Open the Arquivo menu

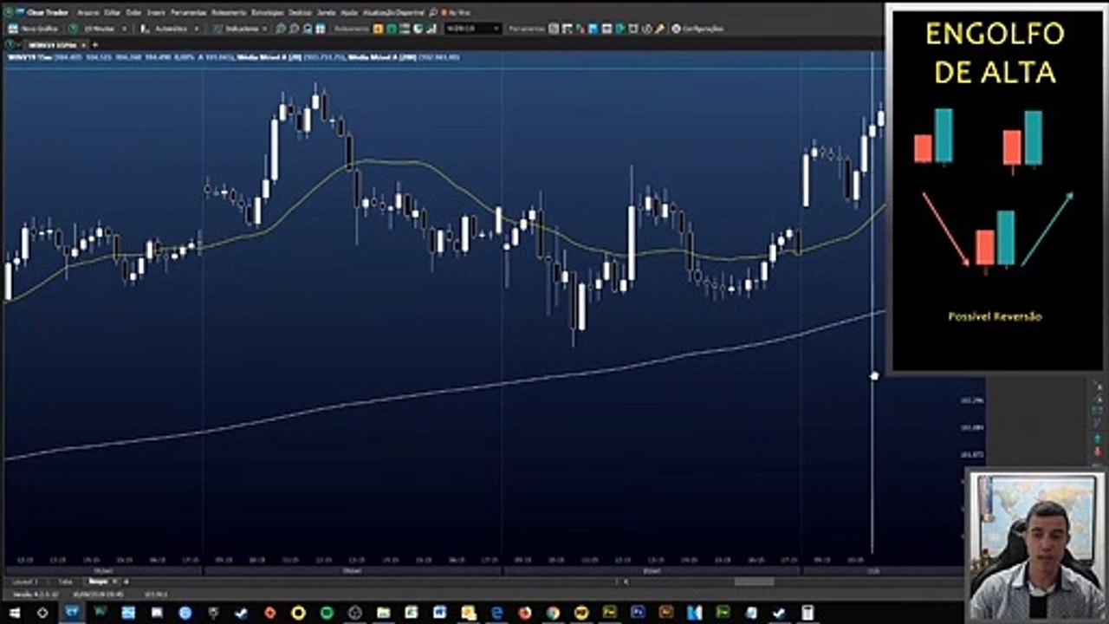[x=88, y=13]
